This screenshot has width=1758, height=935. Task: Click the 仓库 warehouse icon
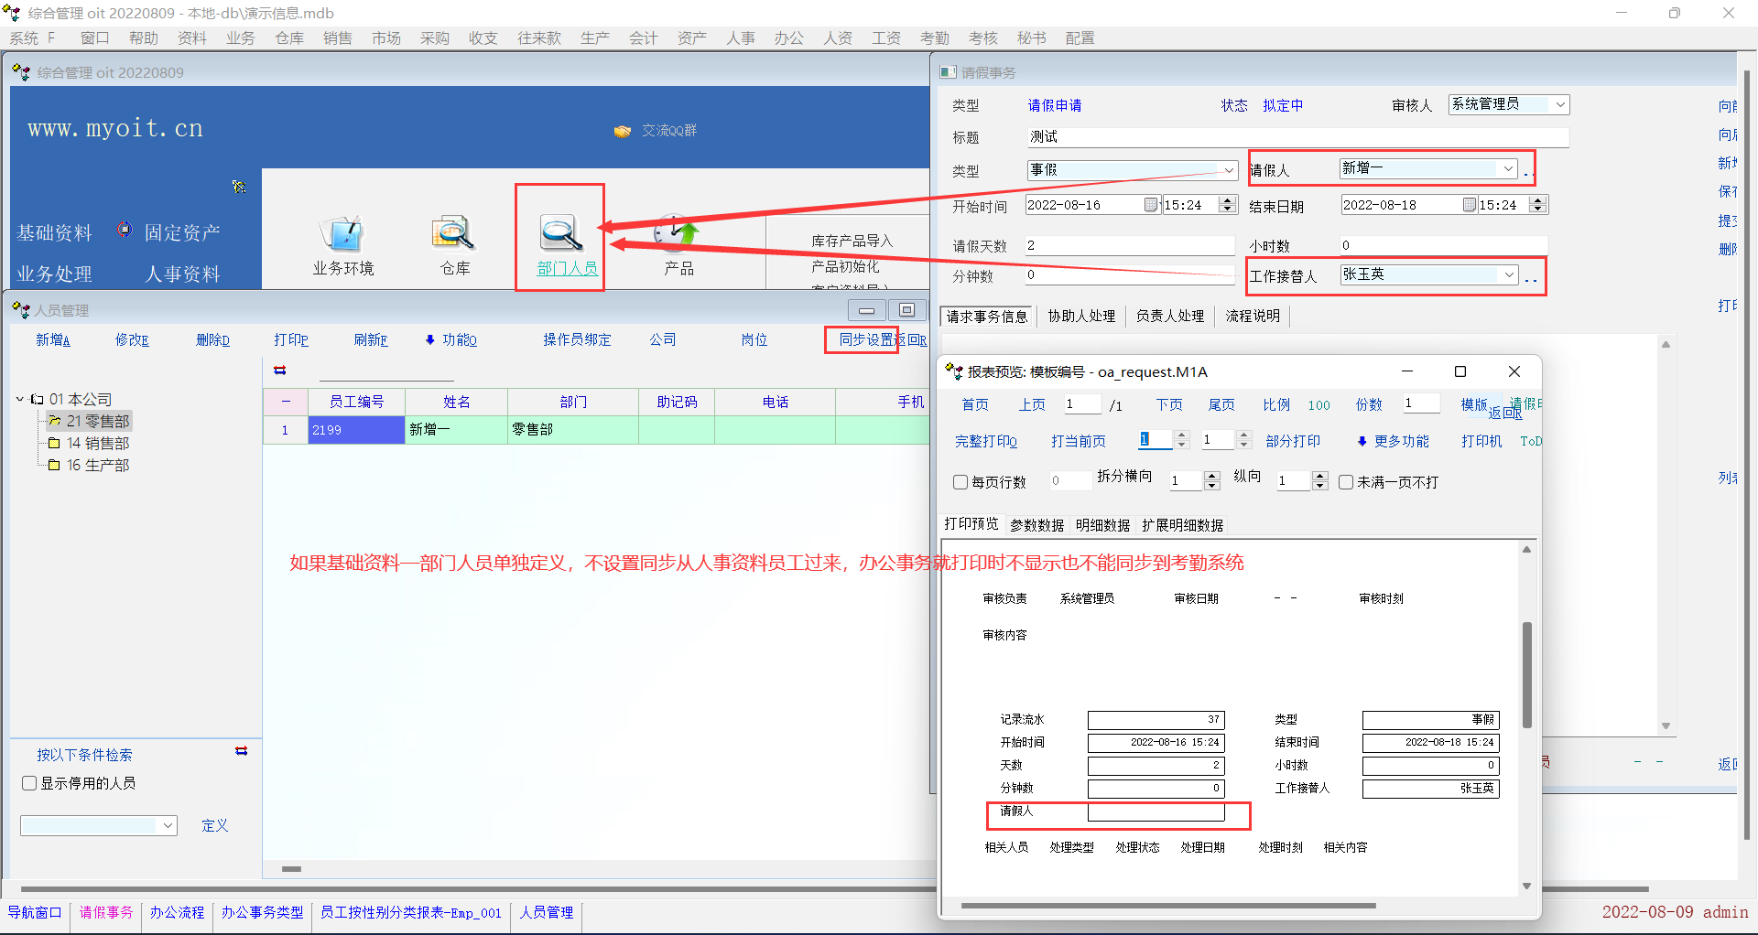pyautogui.click(x=454, y=235)
